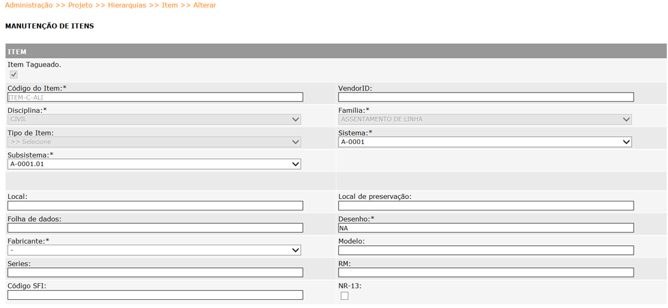
Task: Open the Sistema dropdown showing A-0001
Action: [x=485, y=142]
